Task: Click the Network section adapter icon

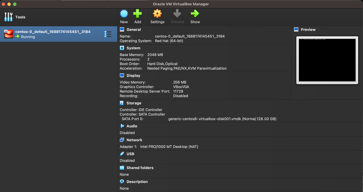Action: 122,140
